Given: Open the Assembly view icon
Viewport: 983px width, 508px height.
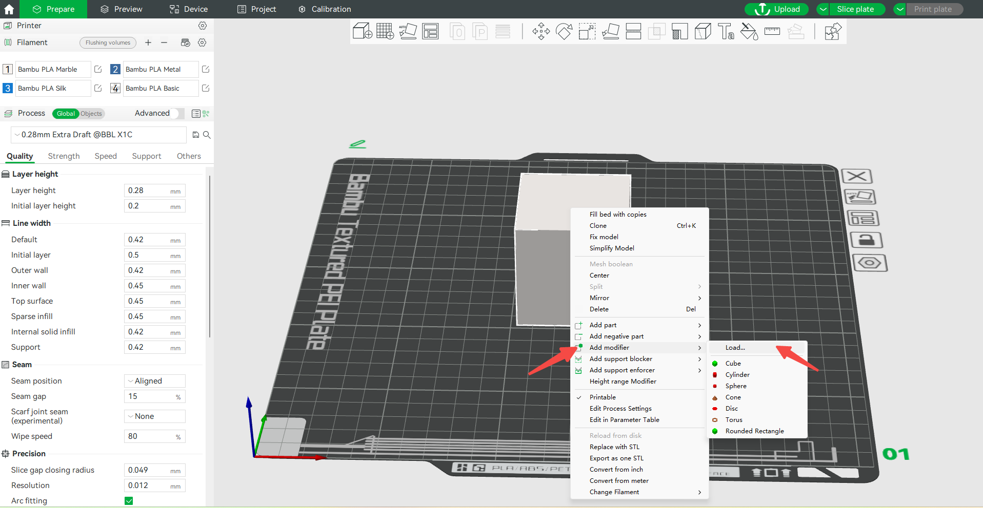Looking at the screenshot, I should click(833, 31).
